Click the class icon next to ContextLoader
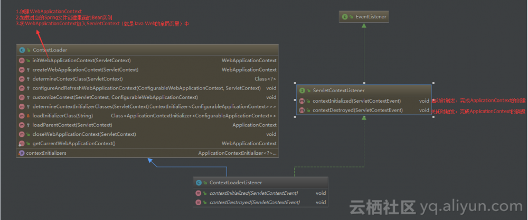The image size is (528, 220). (22, 50)
